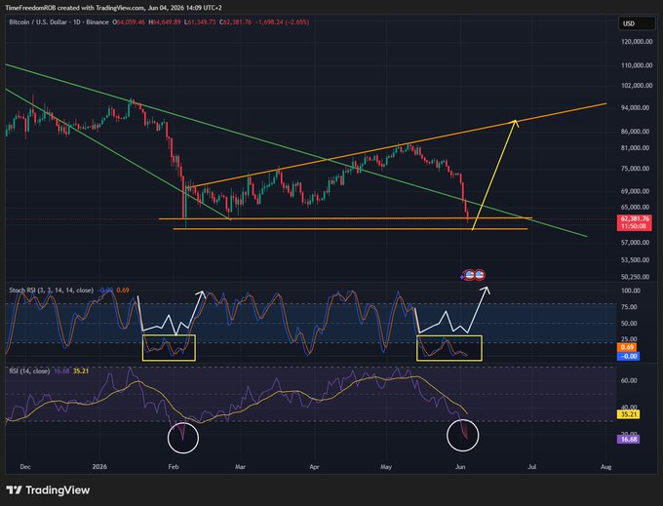Click the RSI legend value 16.68
Screen dimensions: 663x506
point(61,371)
